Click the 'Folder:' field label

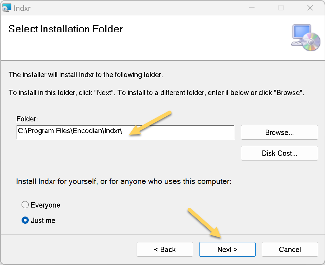coord(27,119)
